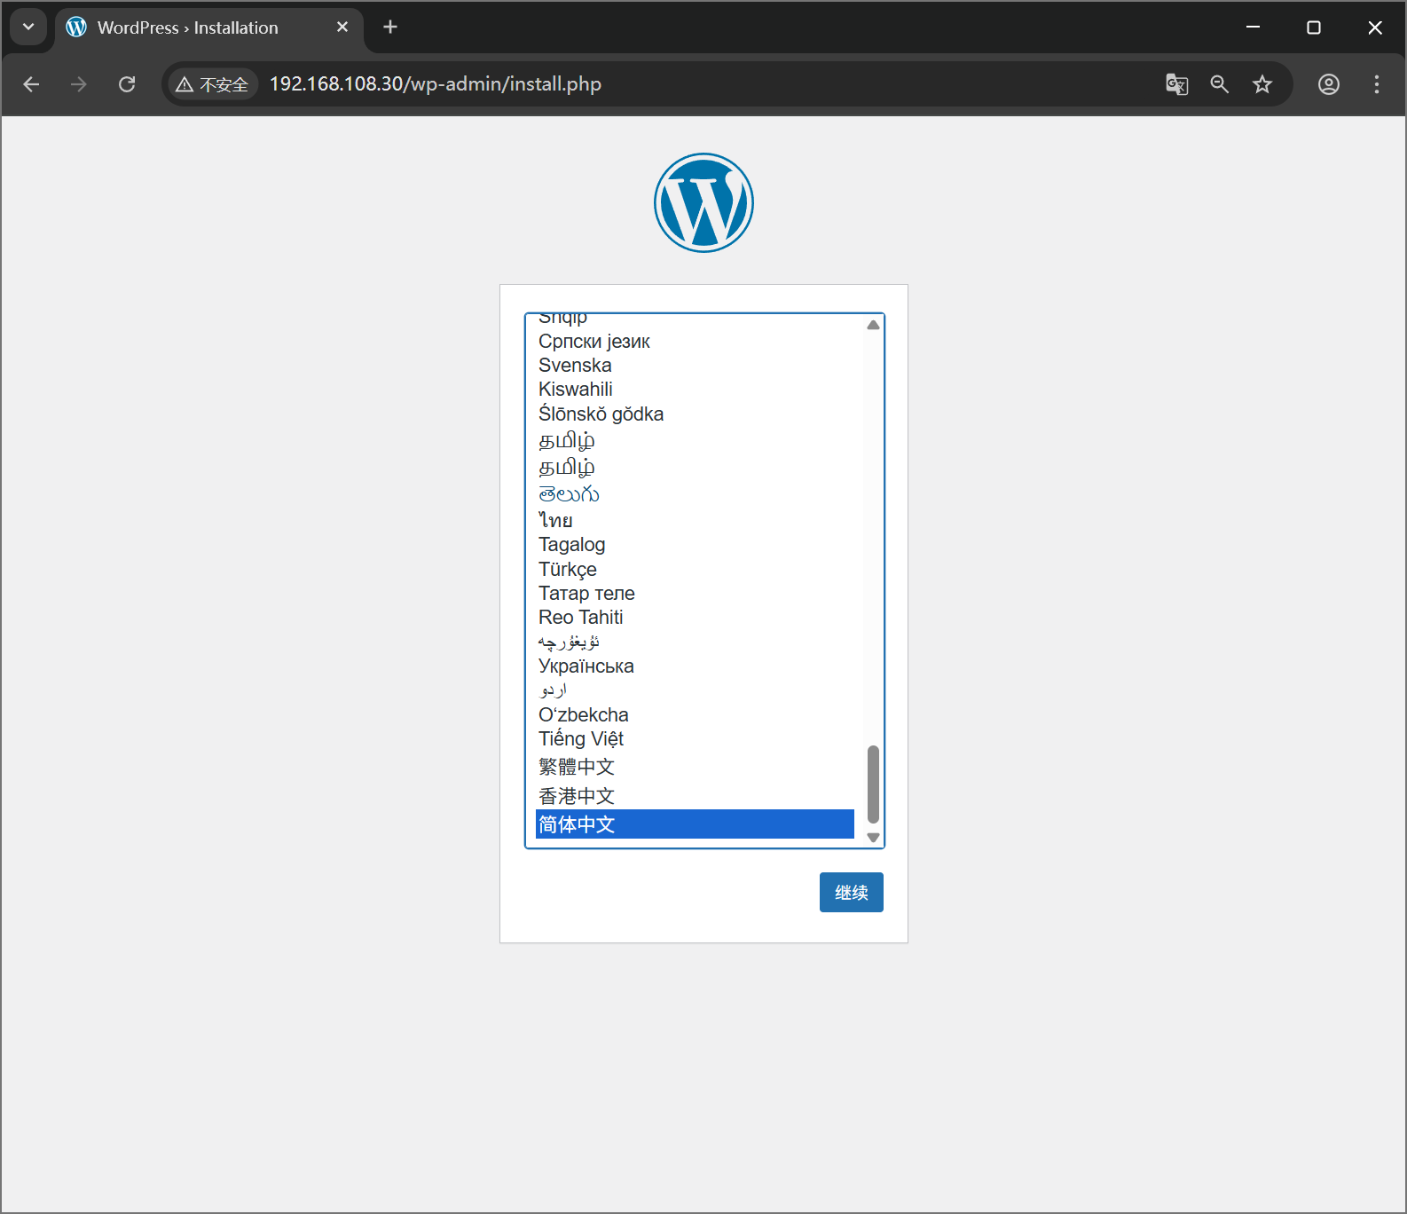The image size is (1407, 1214).
Task: Click the language list scroll up arrow
Action: pyautogui.click(x=873, y=325)
